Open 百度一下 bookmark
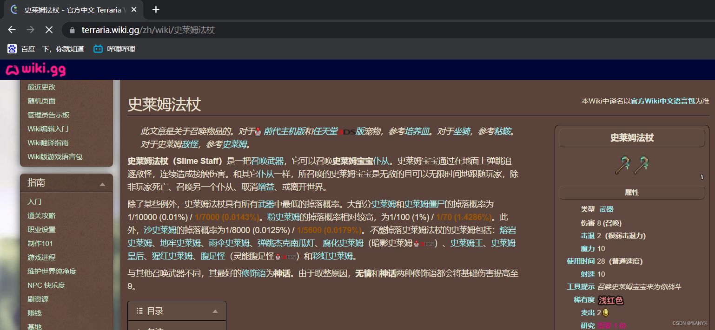 (46, 49)
